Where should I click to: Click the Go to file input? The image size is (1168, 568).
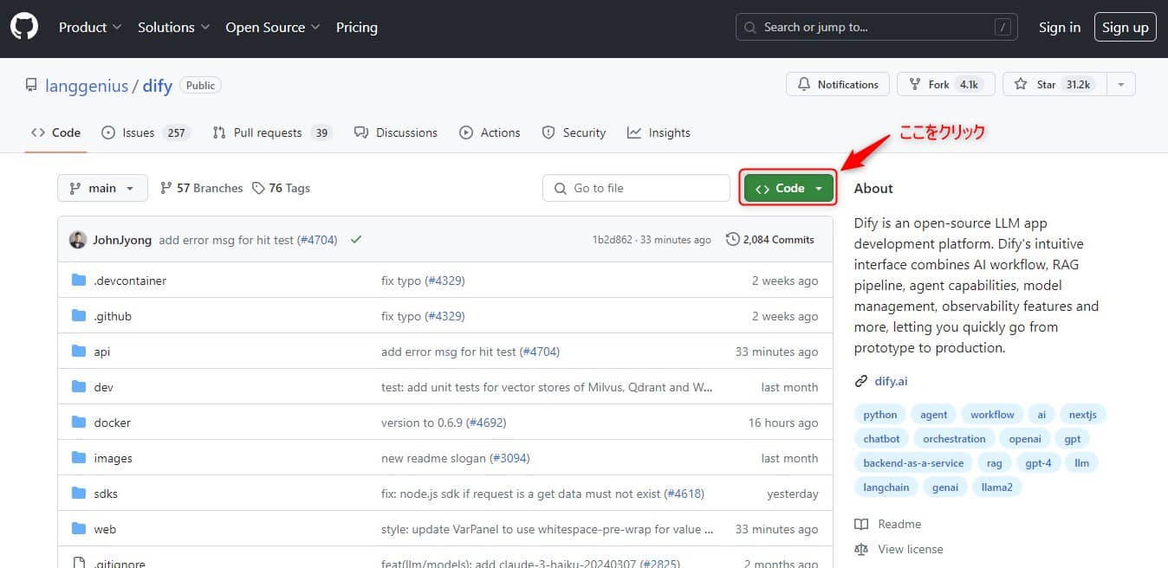tap(636, 189)
